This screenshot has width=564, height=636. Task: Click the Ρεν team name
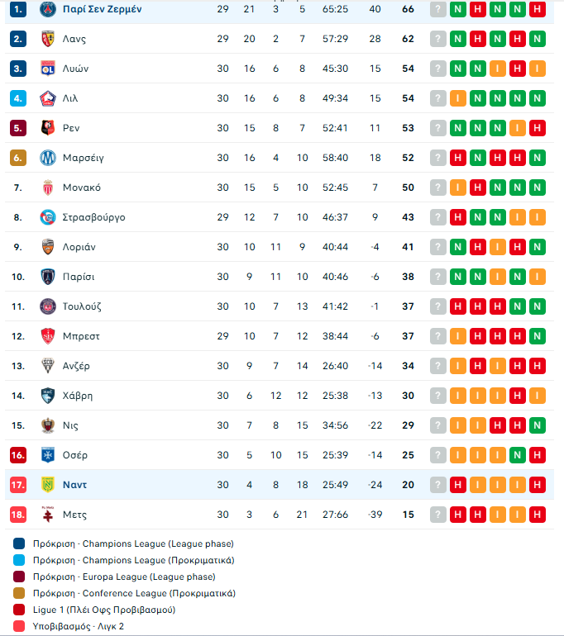point(71,128)
